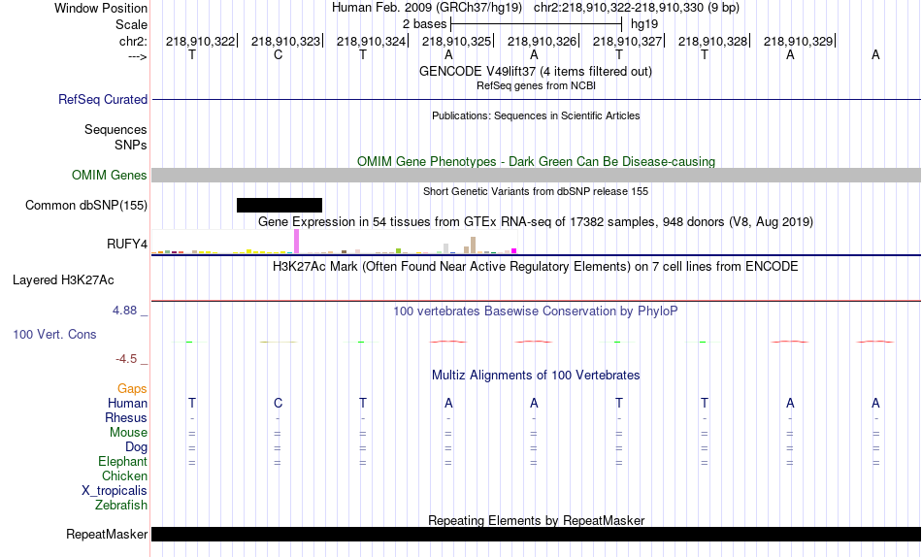Open the RefSeq Curated track label
The image size is (922, 557).
[103, 99]
